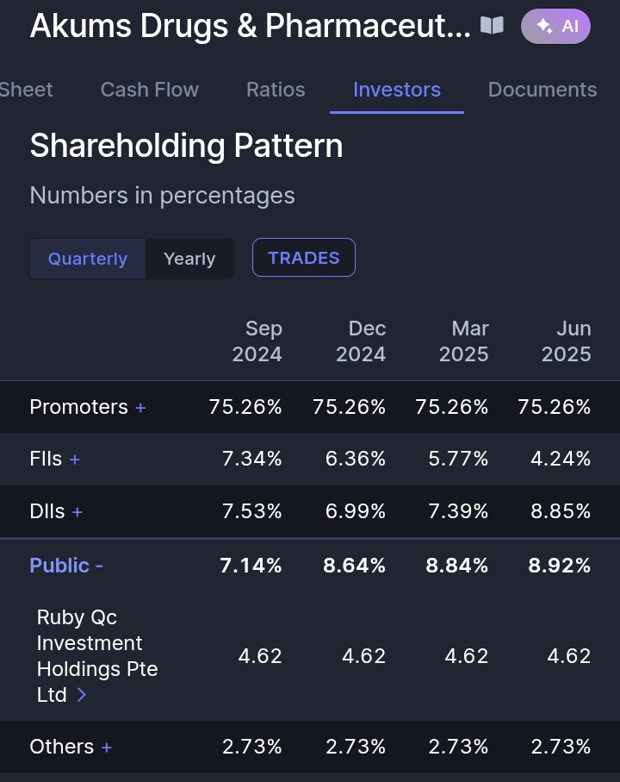The image size is (620, 782).
Task: Click the Numbers in percentages note
Action: [163, 195]
